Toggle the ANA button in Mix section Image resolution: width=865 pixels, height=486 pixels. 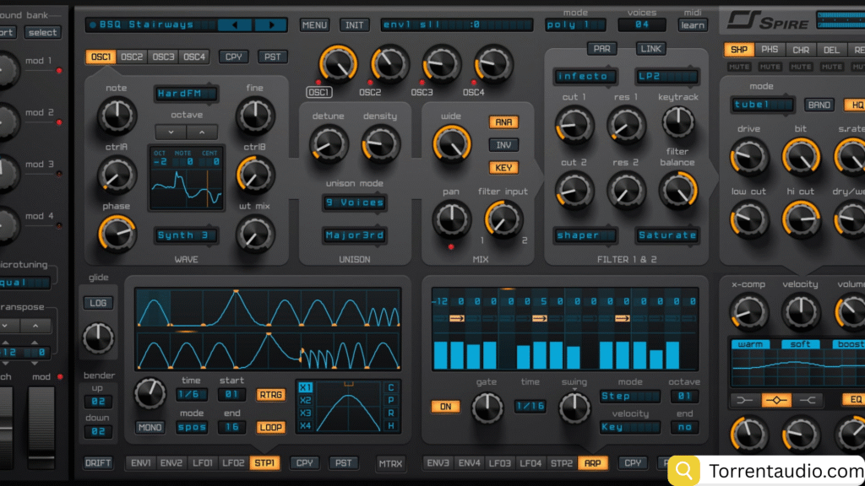point(503,122)
